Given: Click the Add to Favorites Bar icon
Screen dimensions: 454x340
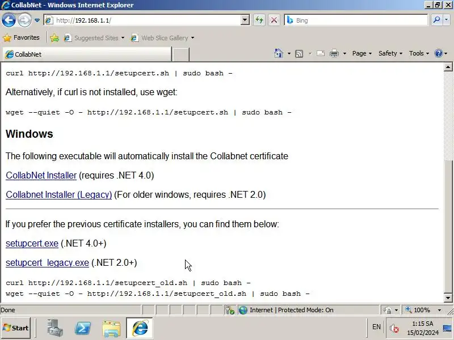Looking at the screenshot, I should point(54,38).
